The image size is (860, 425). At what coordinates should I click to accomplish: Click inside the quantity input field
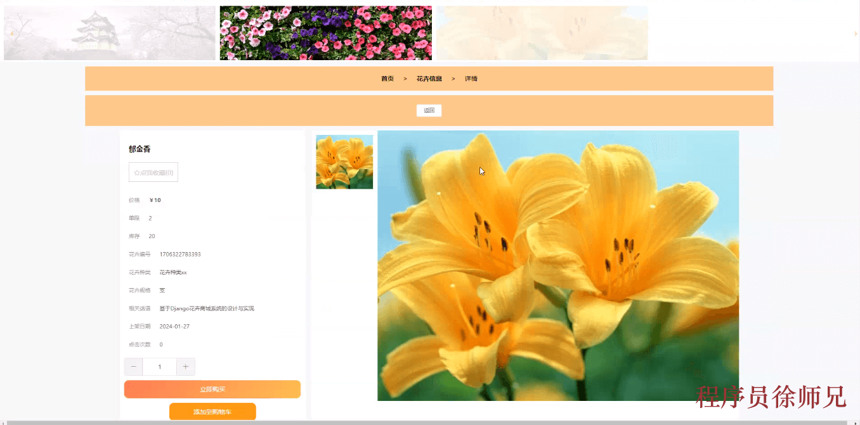(159, 366)
